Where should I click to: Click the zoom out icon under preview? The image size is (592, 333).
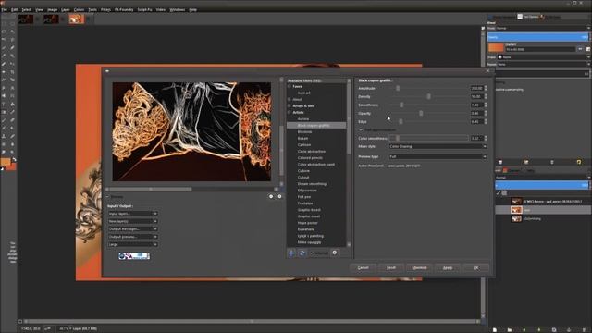pyautogui.click(x=271, y=196)
